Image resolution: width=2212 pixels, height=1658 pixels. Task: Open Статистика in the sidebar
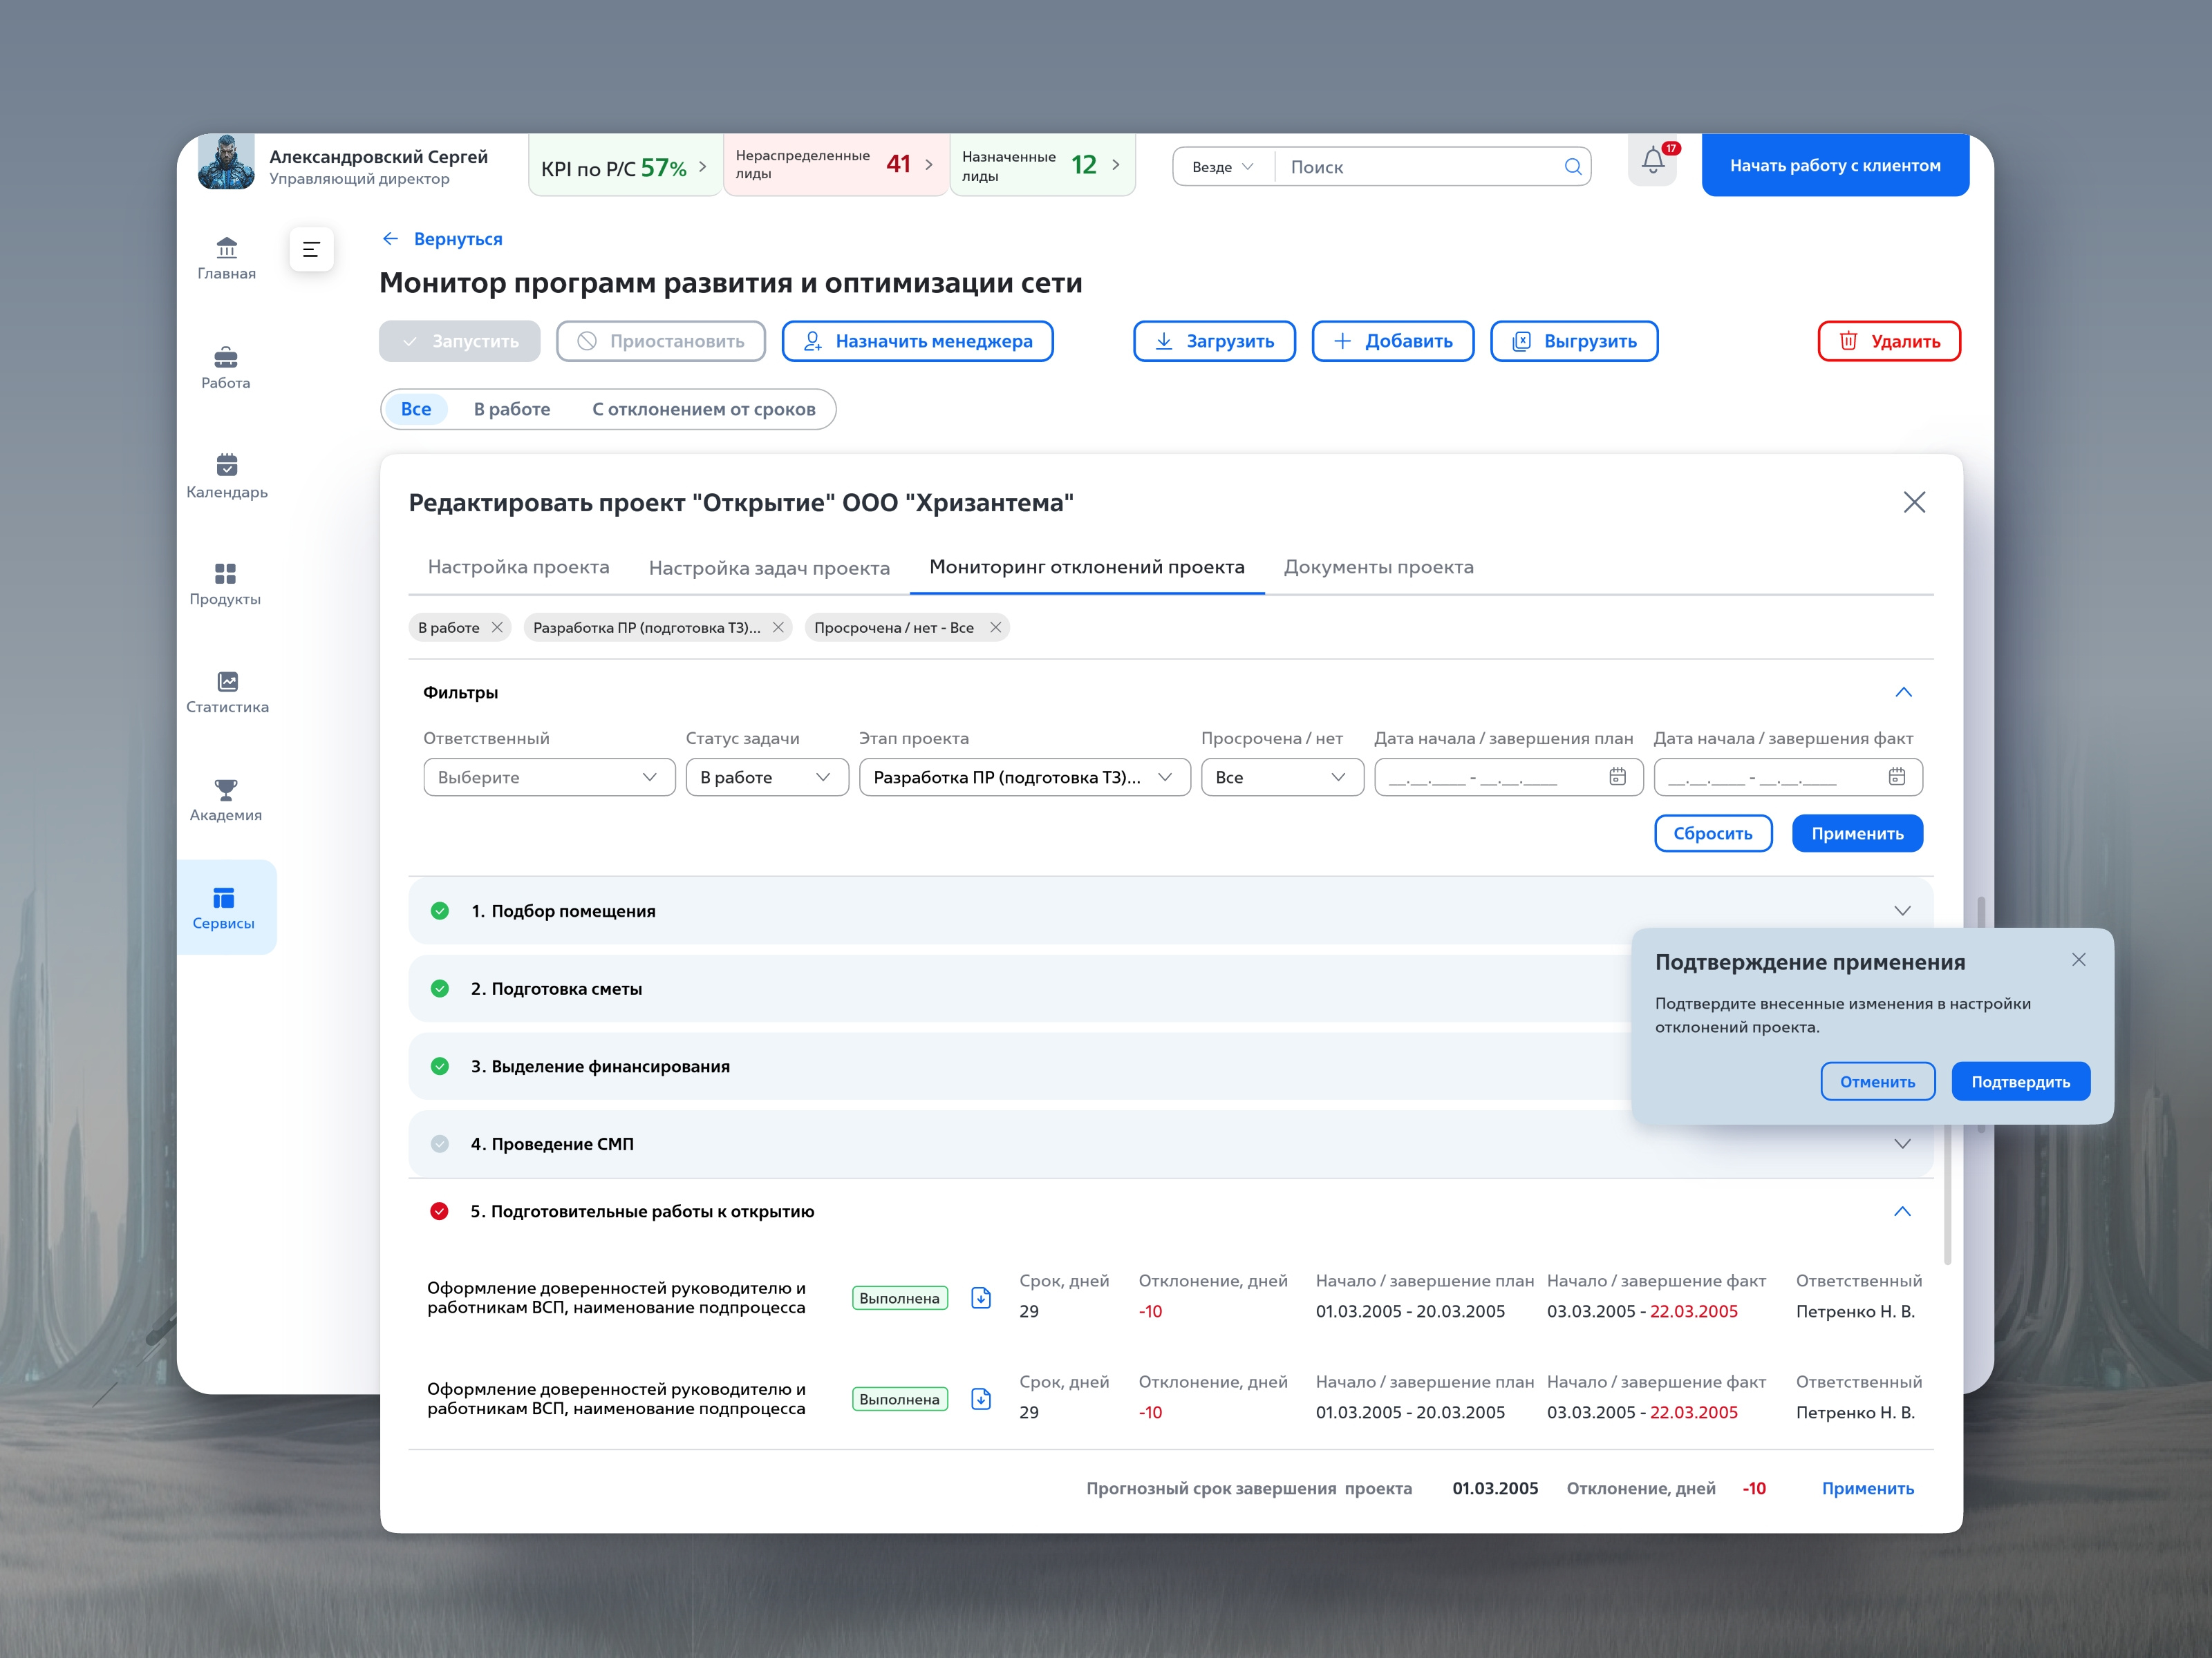point(227,692)
